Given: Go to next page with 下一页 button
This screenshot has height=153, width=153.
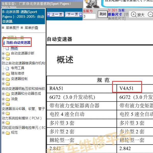Looking at the screenshot, I should pyautogui.click(x=74, y=15).
